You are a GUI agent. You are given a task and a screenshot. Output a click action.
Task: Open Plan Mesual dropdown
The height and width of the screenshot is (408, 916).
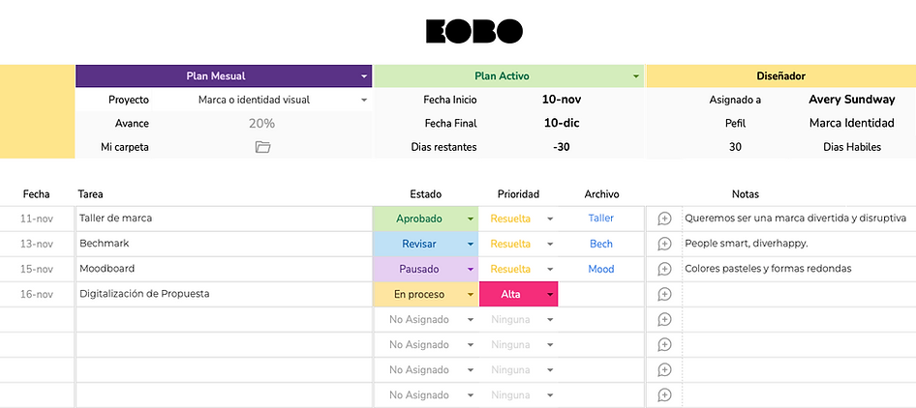(x=364, y=75)
